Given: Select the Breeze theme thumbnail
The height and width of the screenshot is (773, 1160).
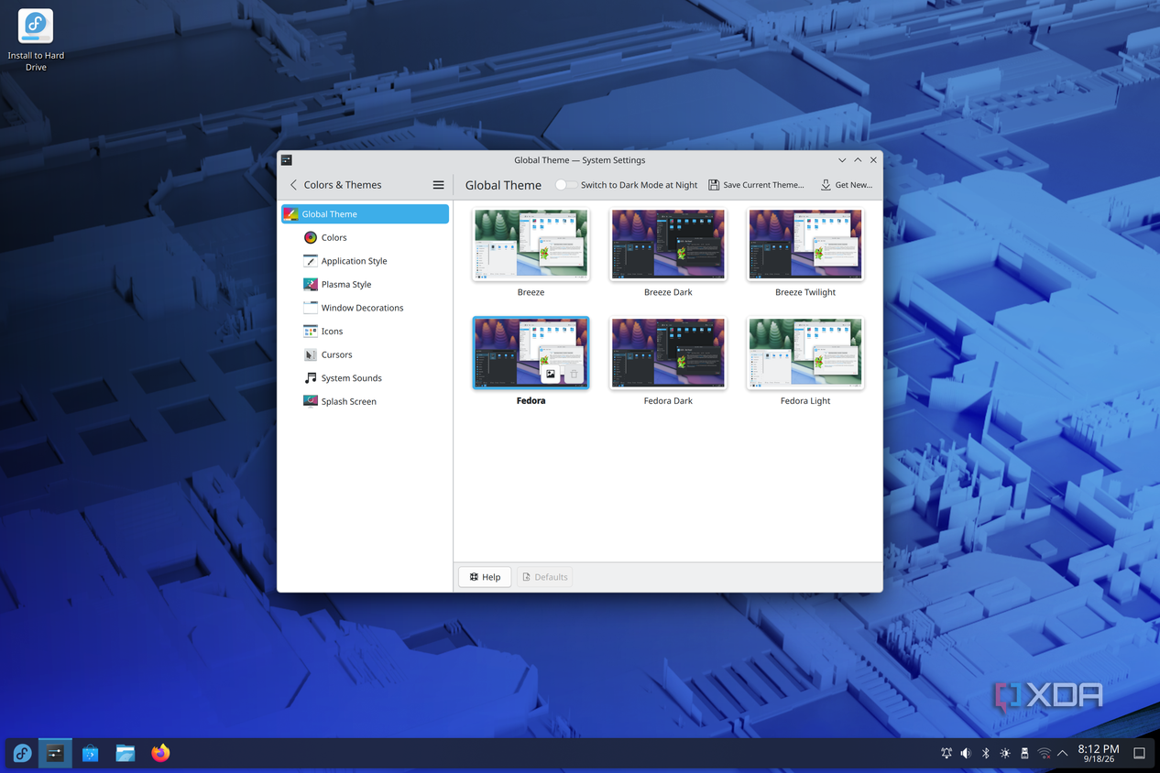Looking at the screenshot, I should click(531, 244).
